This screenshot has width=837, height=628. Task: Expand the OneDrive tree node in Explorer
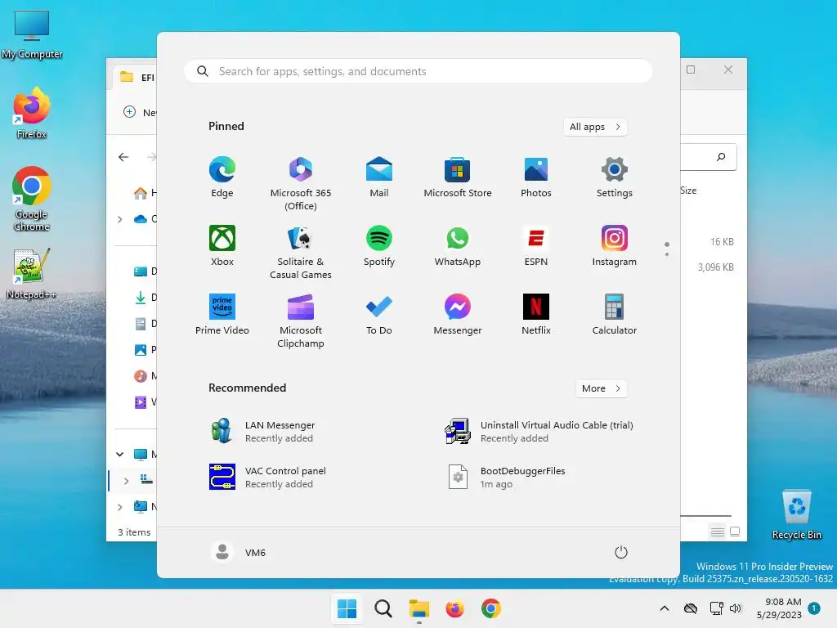tap(119, 219)
